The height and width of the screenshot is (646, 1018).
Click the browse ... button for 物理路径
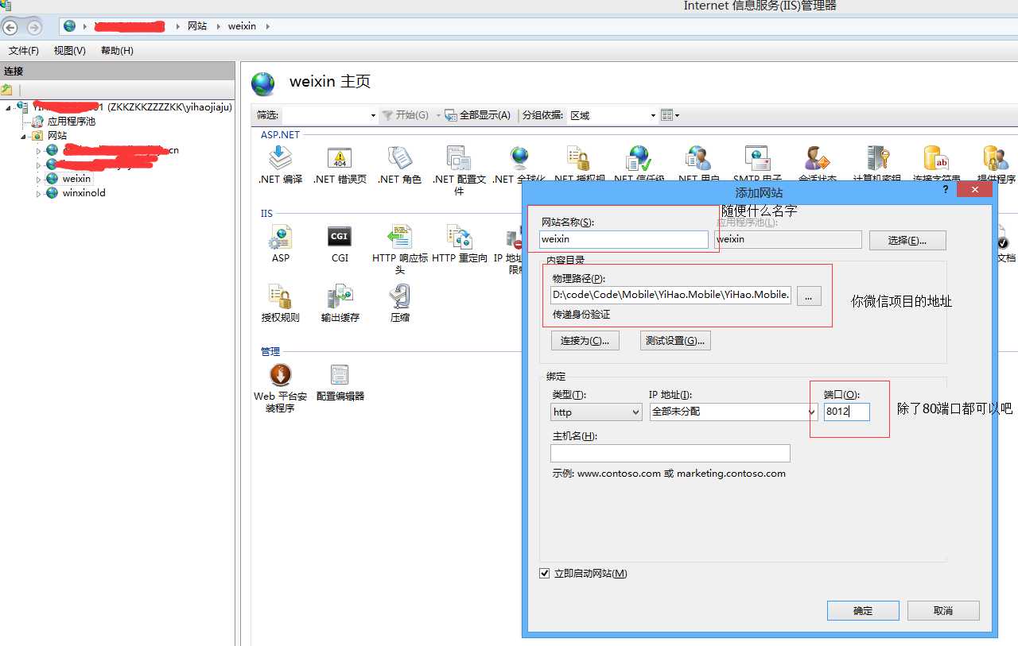pyautogui.click(x=809, y=296)
